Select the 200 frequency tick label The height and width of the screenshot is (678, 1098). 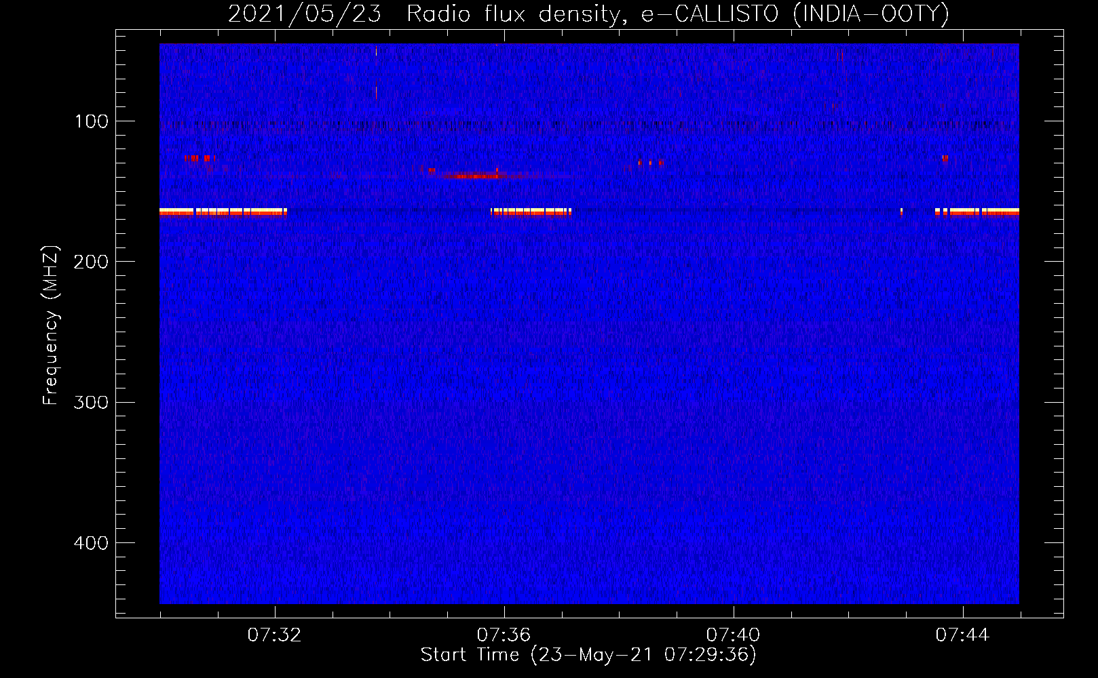pos(91,262)
